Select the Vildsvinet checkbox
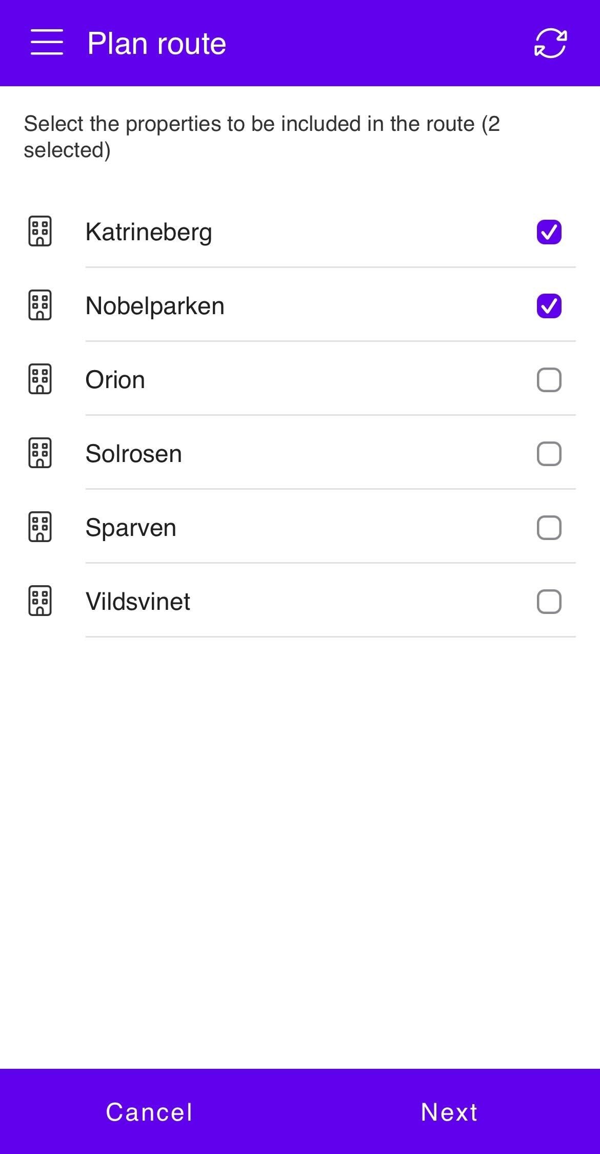 point(549,602)
